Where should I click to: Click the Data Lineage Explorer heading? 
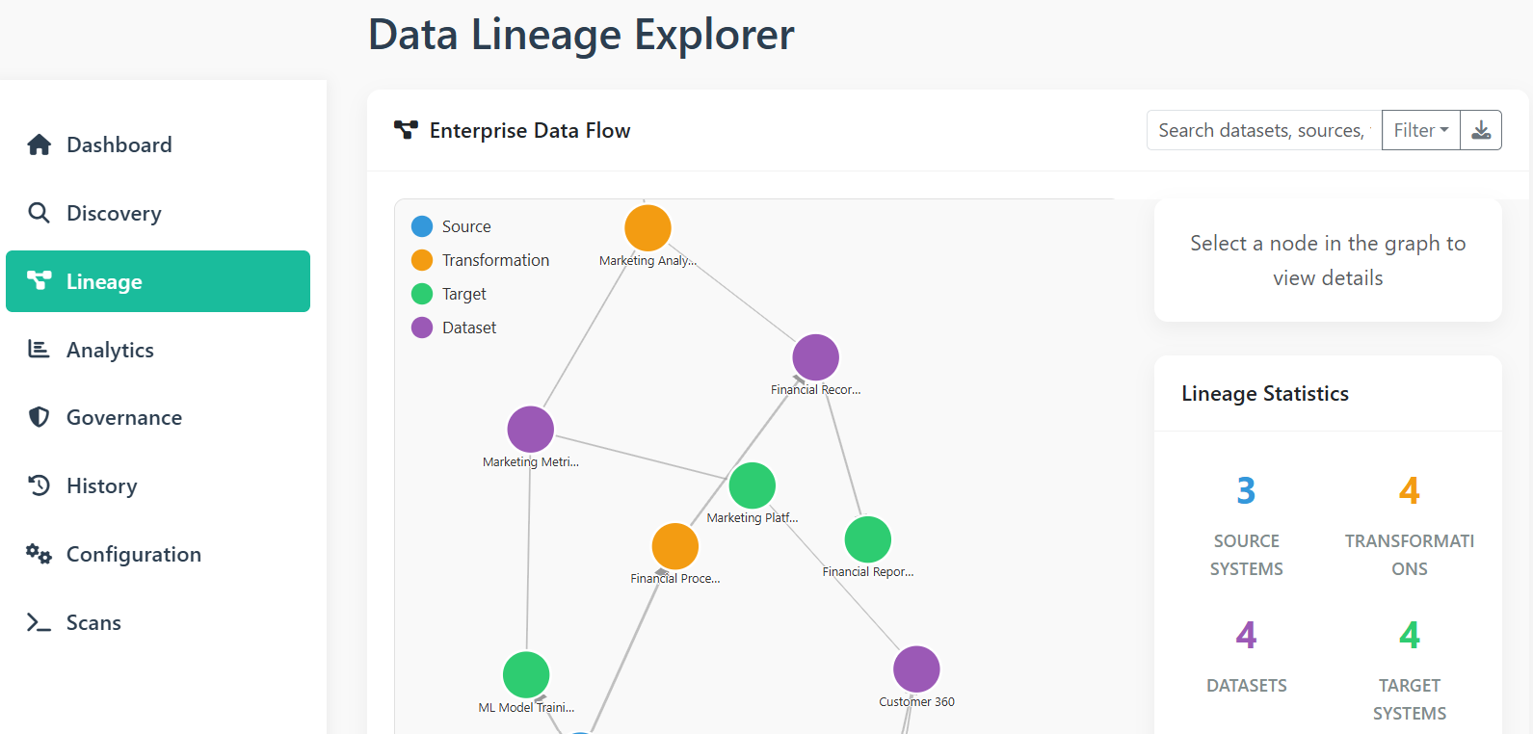tap(581, 35)
